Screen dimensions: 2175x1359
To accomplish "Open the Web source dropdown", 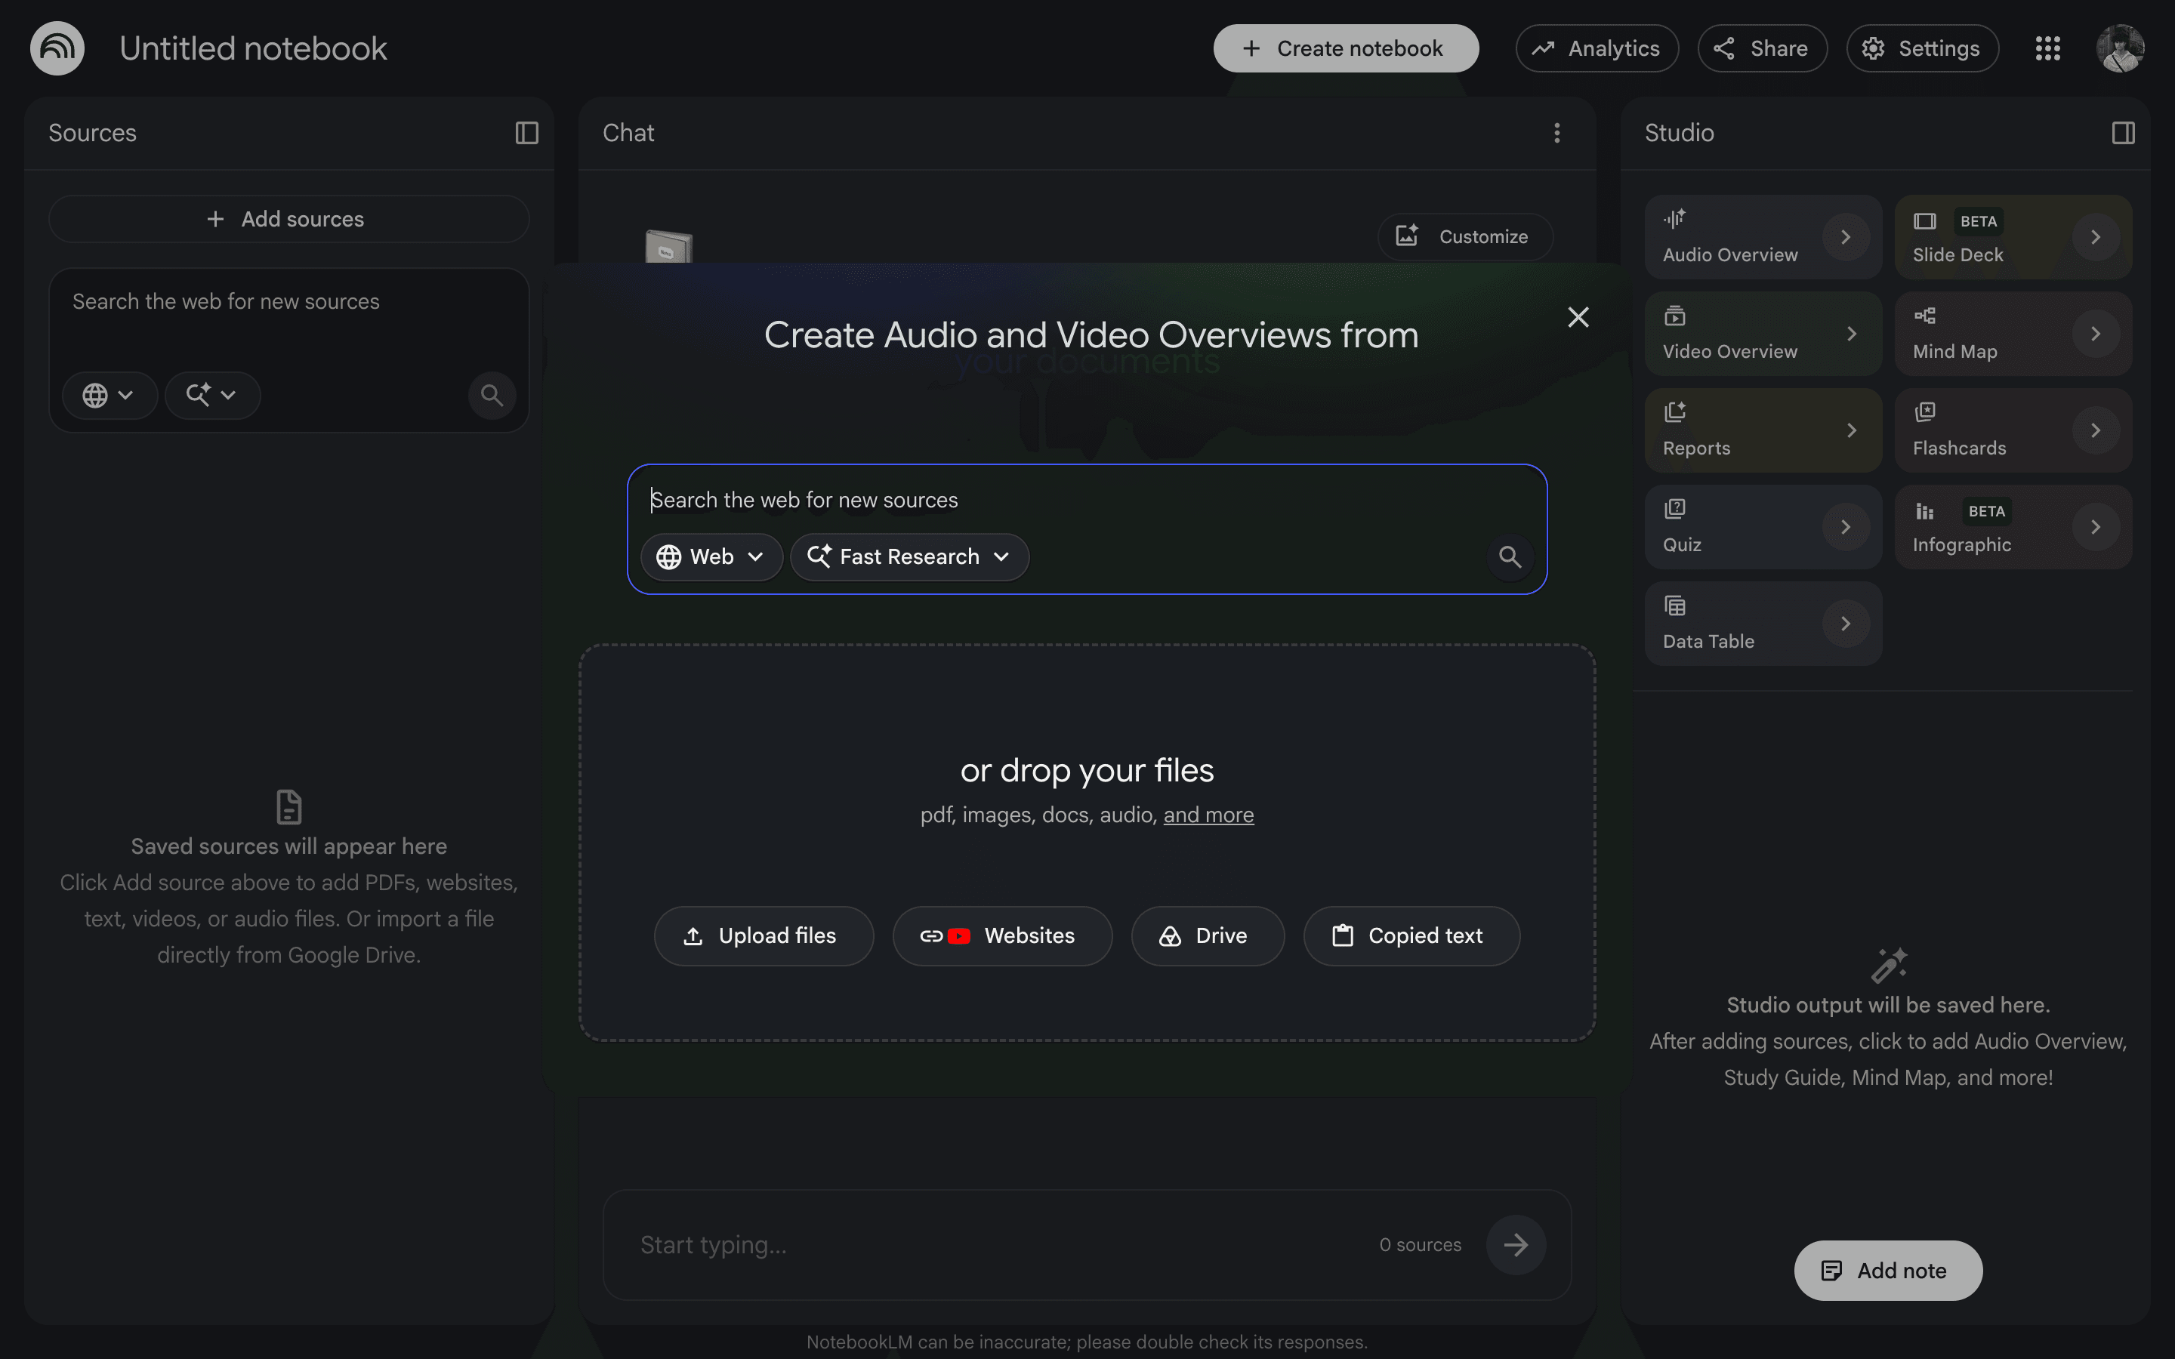I will [711, 557].
